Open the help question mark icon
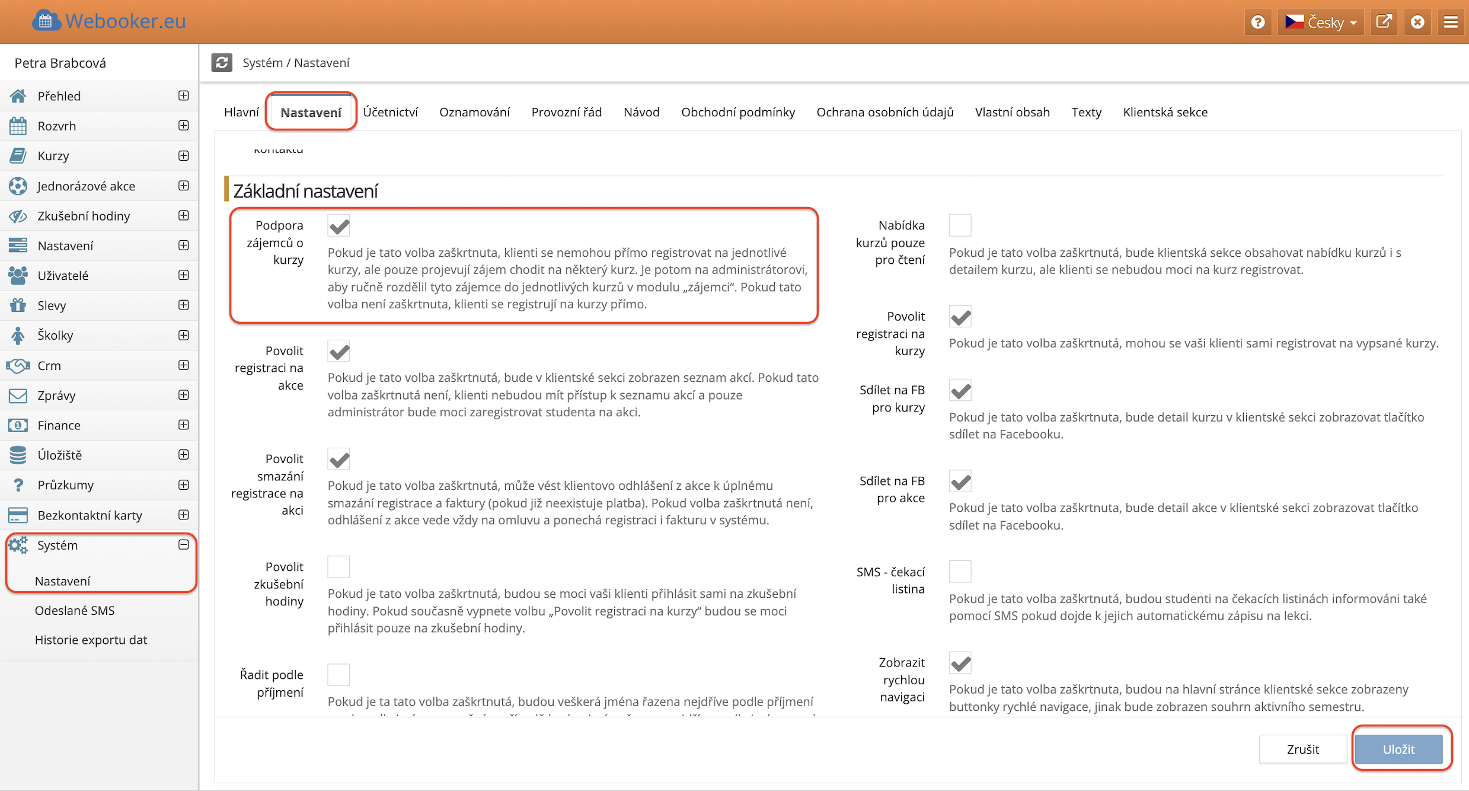 click(1257, 23)
